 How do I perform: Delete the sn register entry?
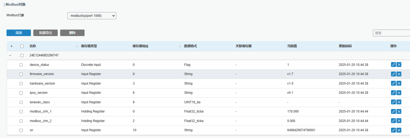[399, 130]
